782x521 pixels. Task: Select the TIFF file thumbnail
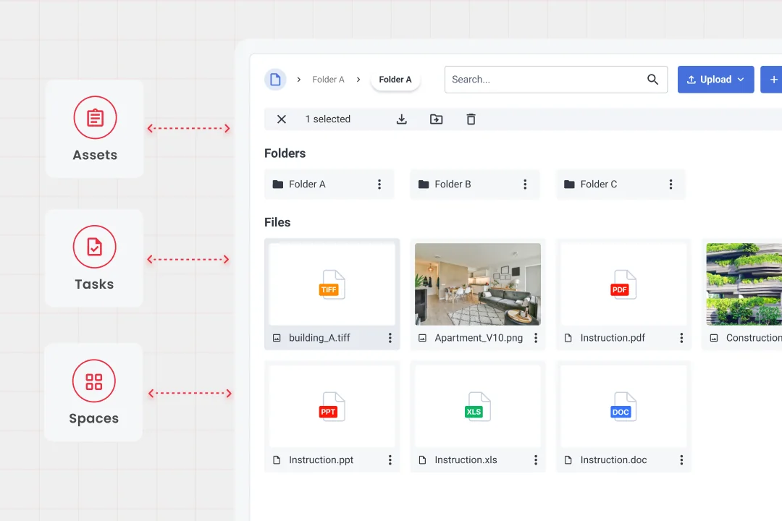[x=332, y=284]
